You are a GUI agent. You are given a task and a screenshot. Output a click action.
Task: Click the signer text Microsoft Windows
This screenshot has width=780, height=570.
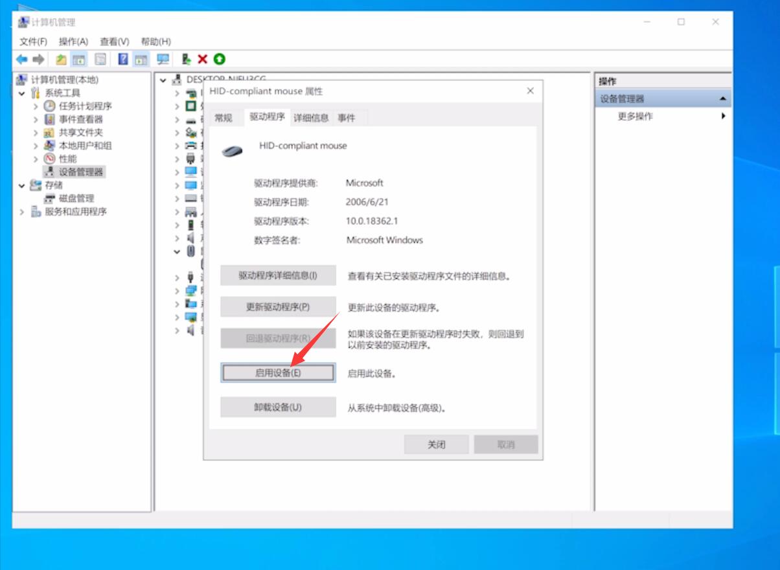click(x=385, y=240)
